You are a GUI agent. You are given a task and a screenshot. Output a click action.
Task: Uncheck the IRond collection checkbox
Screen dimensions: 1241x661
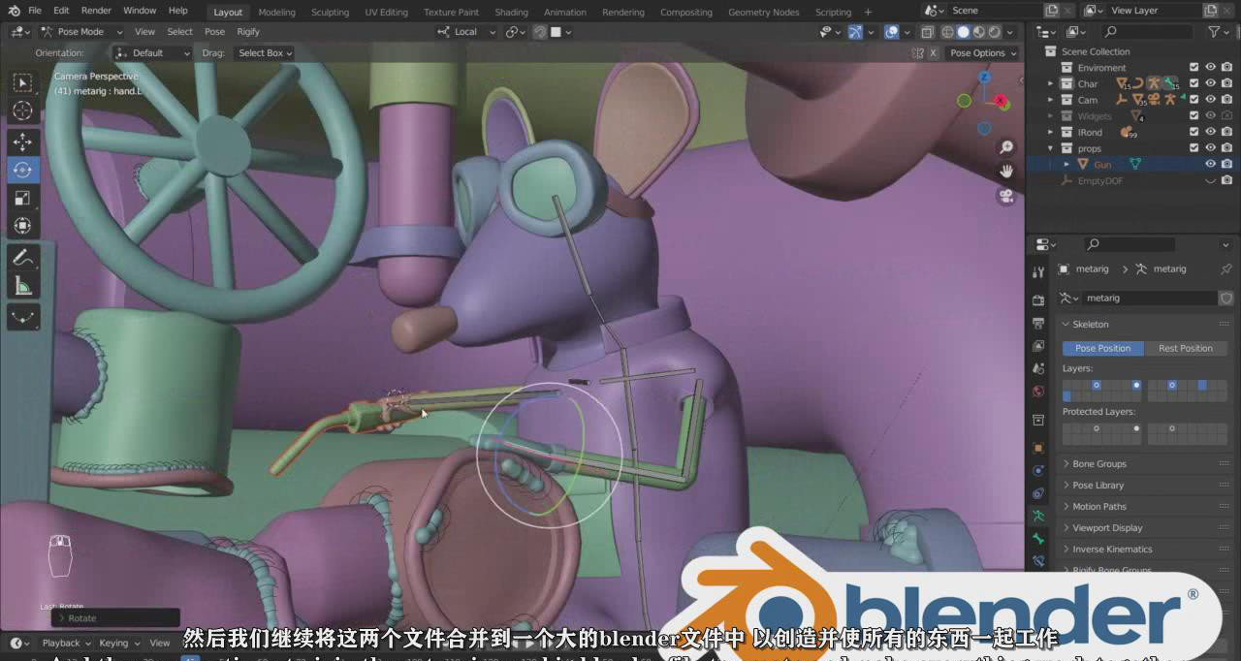point(1194,132)
